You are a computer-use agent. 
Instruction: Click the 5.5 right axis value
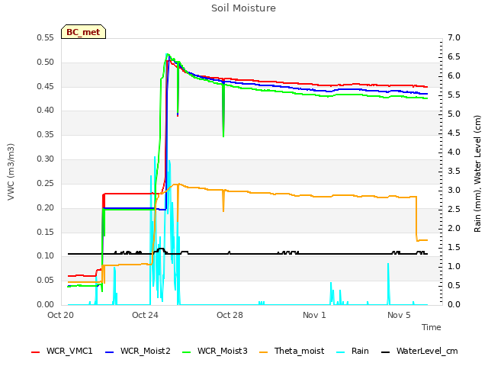[x=454, y=95]
